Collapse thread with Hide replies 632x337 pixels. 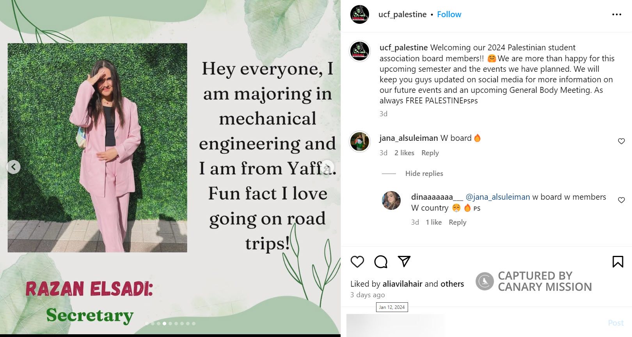(424, 174)
